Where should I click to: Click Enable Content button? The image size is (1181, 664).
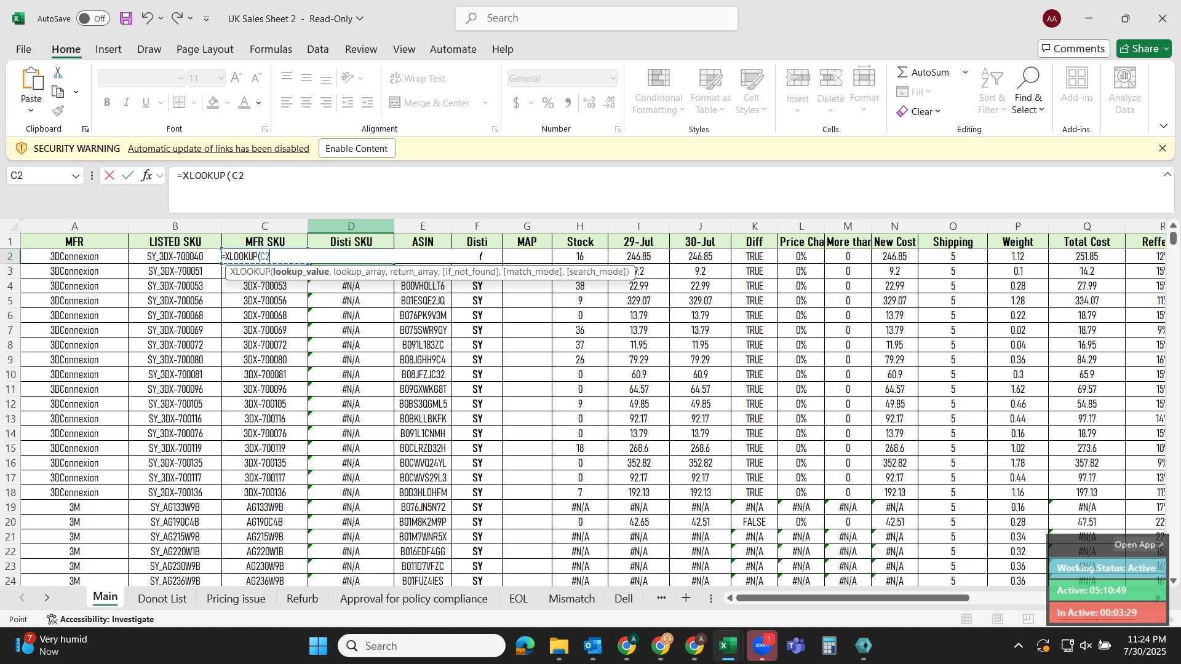(356, 149)
